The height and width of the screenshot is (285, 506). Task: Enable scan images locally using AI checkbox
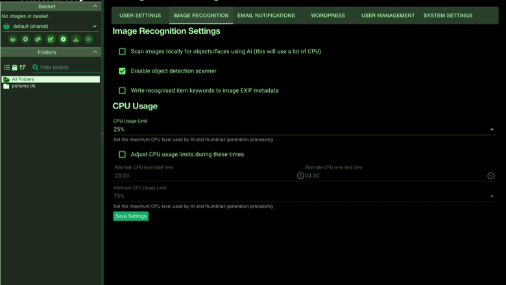[x=122, y=51]
